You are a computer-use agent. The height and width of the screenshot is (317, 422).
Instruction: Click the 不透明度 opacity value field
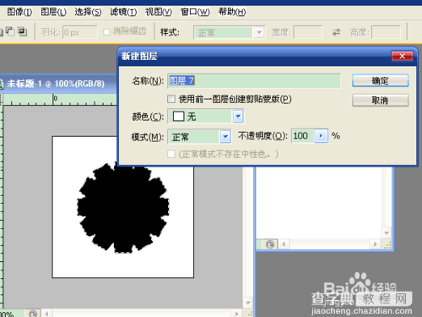point(303,136)
